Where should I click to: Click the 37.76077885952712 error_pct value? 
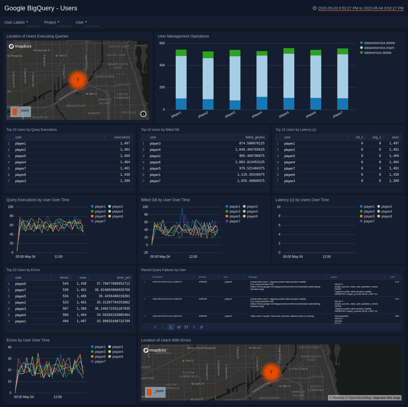(x=113, y=284)
